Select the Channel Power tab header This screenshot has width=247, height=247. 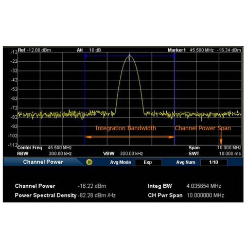click(x=43, y=162)
